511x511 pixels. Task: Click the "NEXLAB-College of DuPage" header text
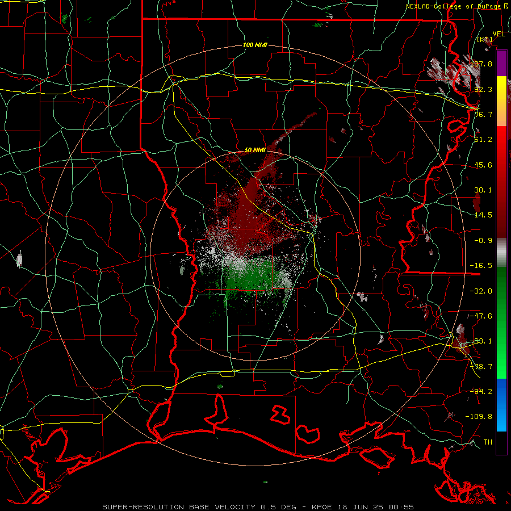point(453,6)
